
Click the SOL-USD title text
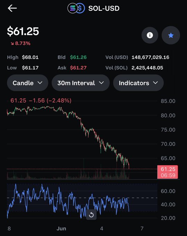pos(104,8)
